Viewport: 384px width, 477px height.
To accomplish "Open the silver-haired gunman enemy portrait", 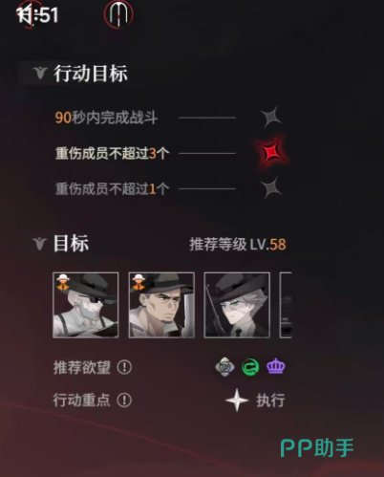I will point(237,305).
